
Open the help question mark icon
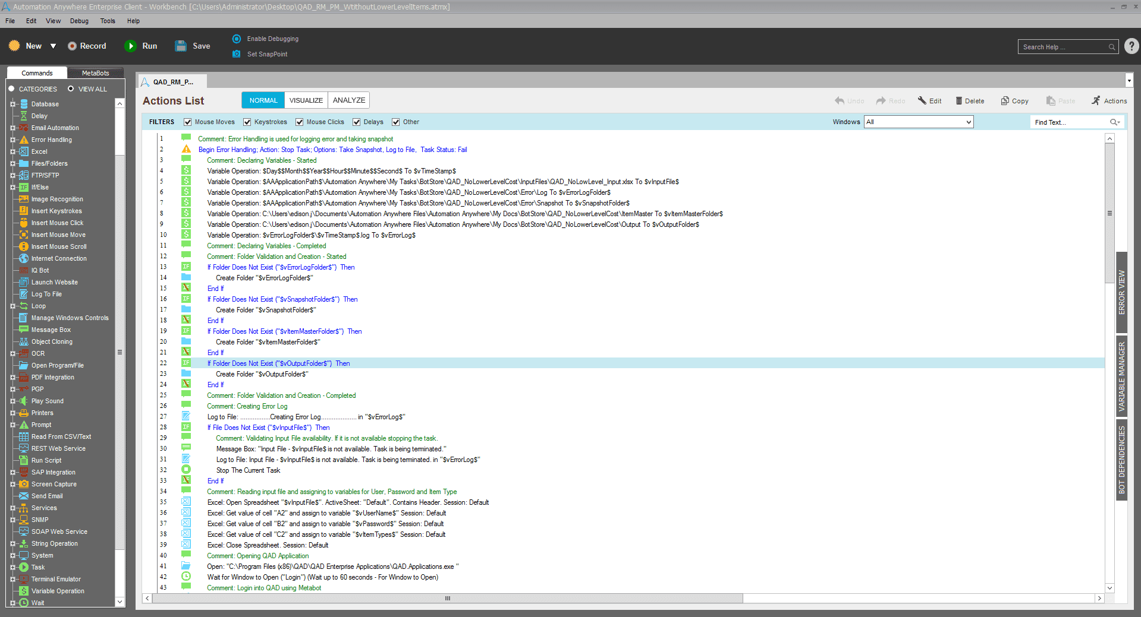click(x=1131, y=46)
